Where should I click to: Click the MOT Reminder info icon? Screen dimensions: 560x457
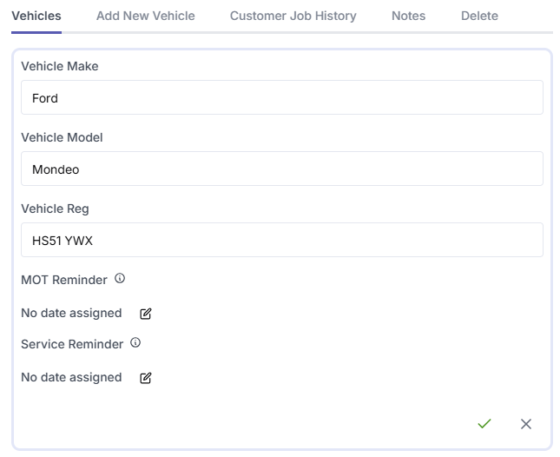click(x=120, y=279)
